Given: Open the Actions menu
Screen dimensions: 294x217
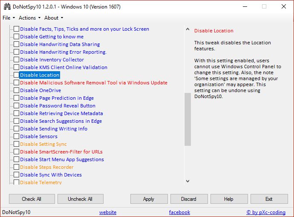Looking at the screenshot, I should [x=30, y=18].
